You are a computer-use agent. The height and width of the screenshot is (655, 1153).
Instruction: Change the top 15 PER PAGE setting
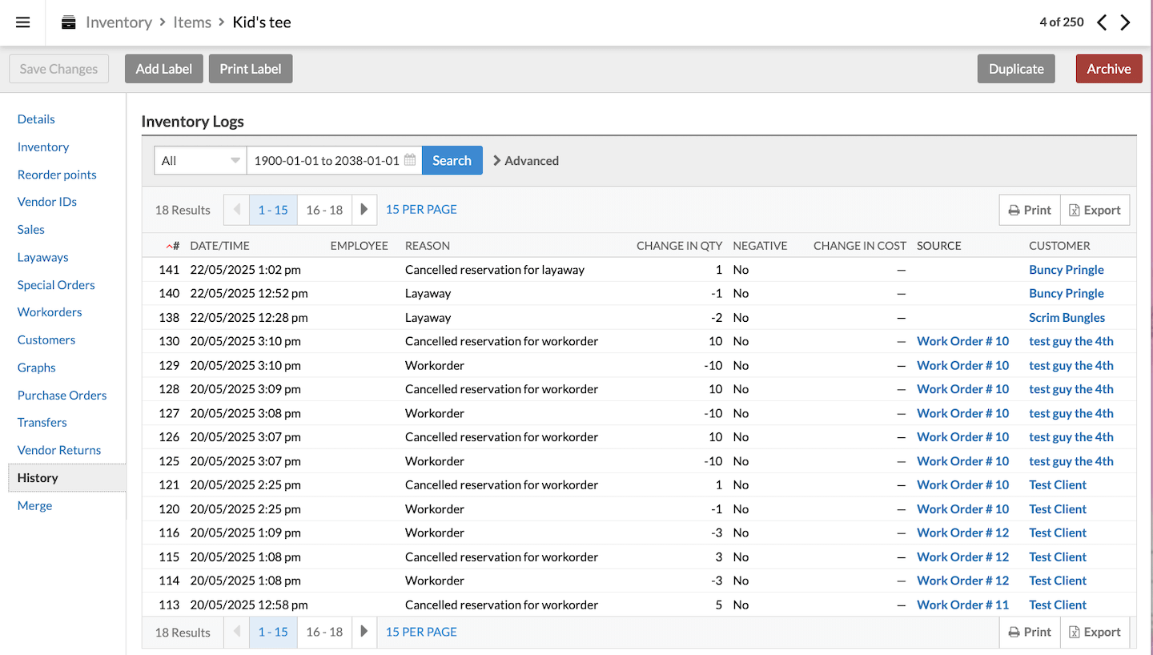point(421,209)
